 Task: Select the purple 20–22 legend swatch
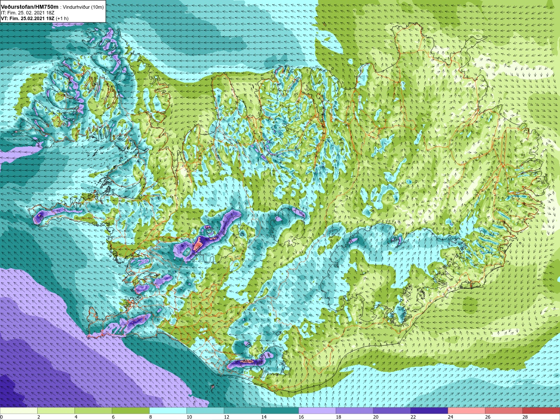click(392, 411)
